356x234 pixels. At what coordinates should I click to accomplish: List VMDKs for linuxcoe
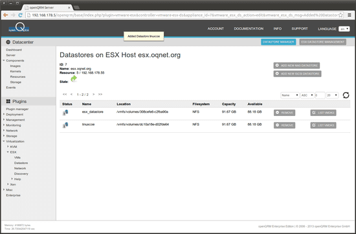[x=323, y=125]
